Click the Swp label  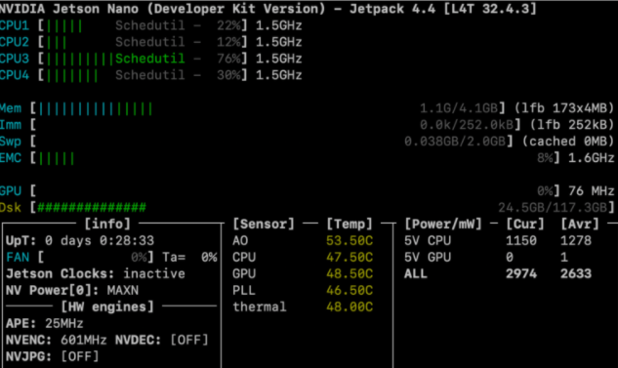[11, 142]
